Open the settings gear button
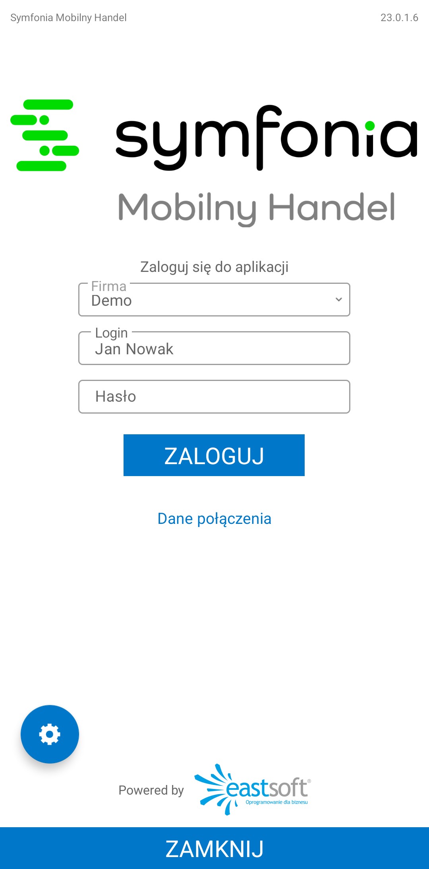The image size is (429, 869). [50, 734]
